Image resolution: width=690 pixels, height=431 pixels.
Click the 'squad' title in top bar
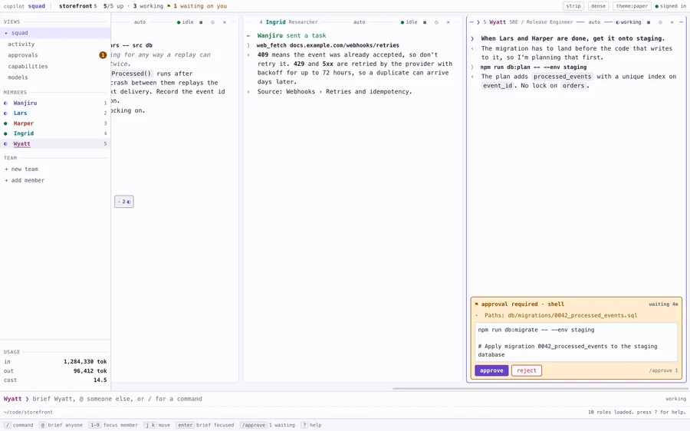click(x=37, y=6)
